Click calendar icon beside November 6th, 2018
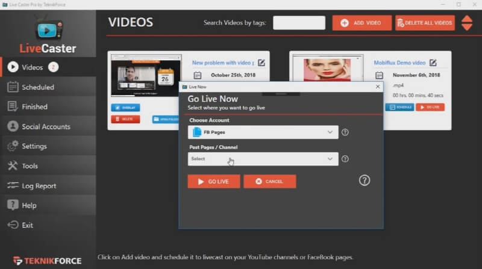This screenshot has width=482, height=269. click(380, 75)
